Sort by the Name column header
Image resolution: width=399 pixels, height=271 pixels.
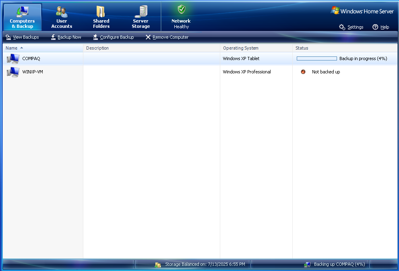(x=43, y=48)
